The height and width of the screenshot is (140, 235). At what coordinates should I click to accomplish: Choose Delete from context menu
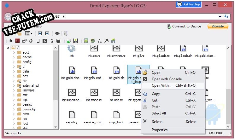[173, 122]
